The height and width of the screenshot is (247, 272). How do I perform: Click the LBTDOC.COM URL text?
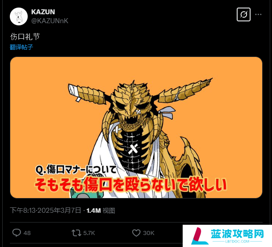pyautogui.click(x=237, y=242)
